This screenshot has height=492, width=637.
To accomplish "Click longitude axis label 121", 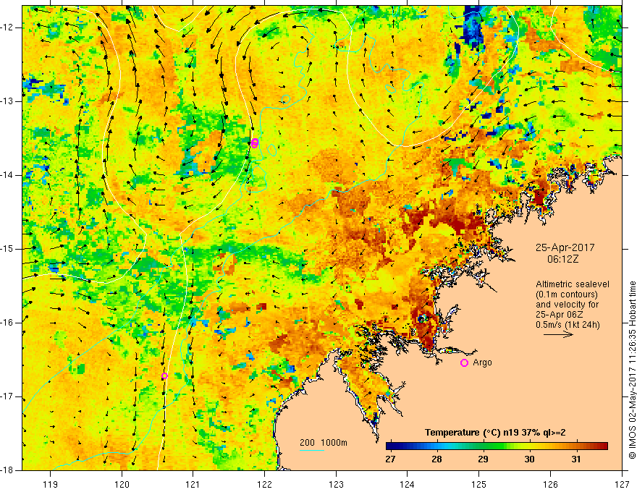I will [x=193, y=484].
